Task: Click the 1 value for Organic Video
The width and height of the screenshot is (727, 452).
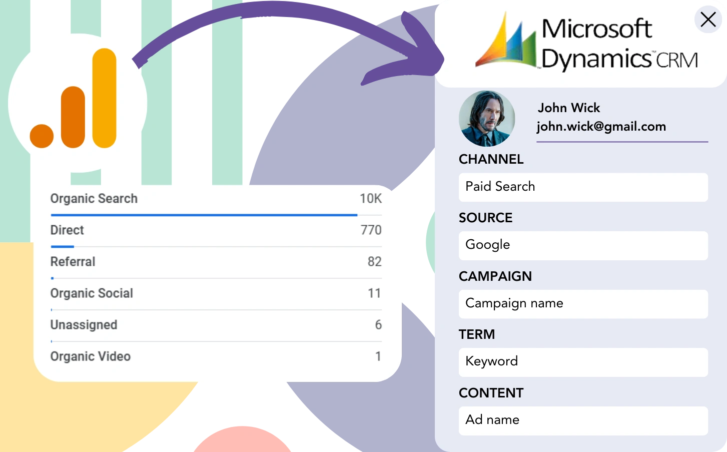Action: 378,356
